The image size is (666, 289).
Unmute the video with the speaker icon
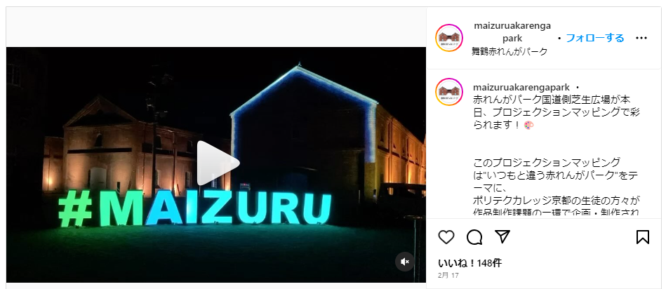coord(405,262)
